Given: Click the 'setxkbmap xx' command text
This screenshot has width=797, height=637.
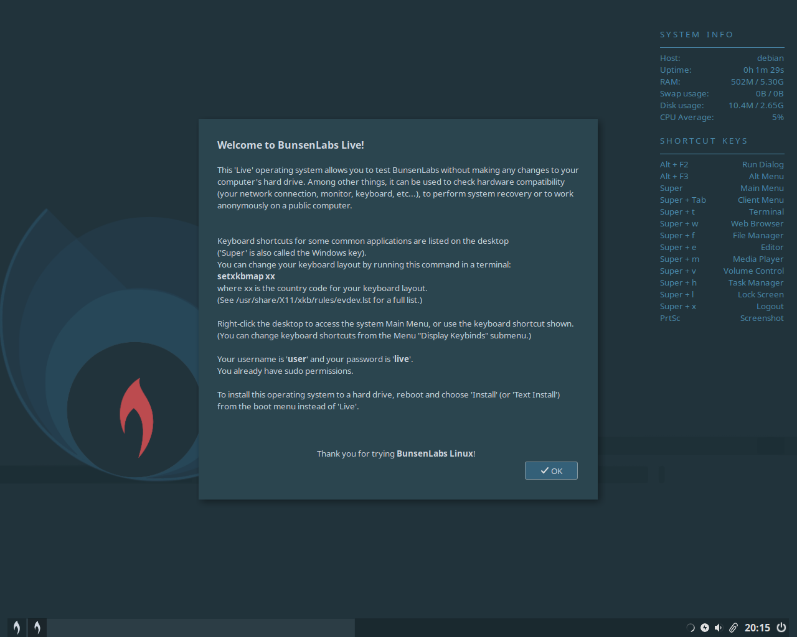Looking at the screenshot, I should 246,276.
